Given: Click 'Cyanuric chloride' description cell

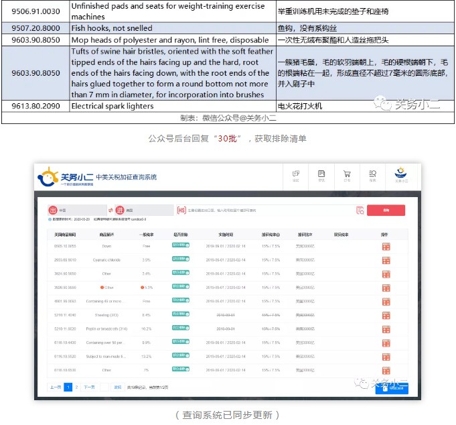Looking at the screenshot, I should pyautogui.click(x=106, y=260).
